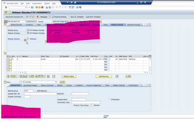Click the Release indicator link label
Viewport: 194px width, 127px height.
coord(14,39)
